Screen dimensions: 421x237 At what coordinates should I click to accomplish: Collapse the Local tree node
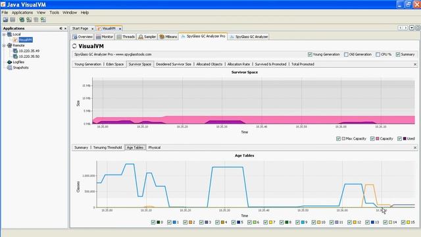coord(4,34)
